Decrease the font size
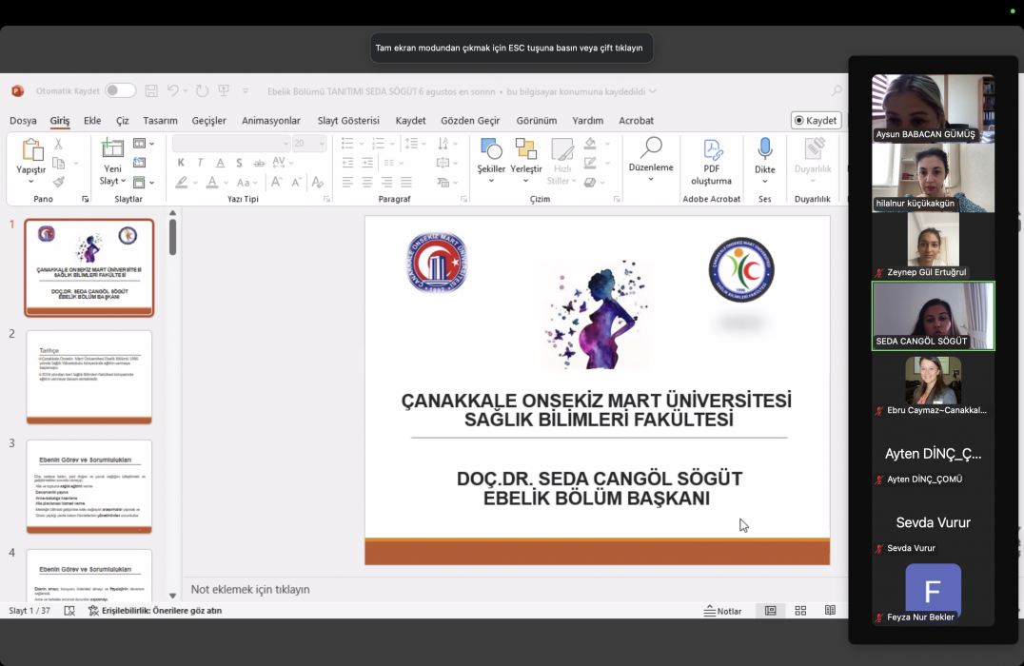Screen dimensions: 1024x666 [296, 182]
